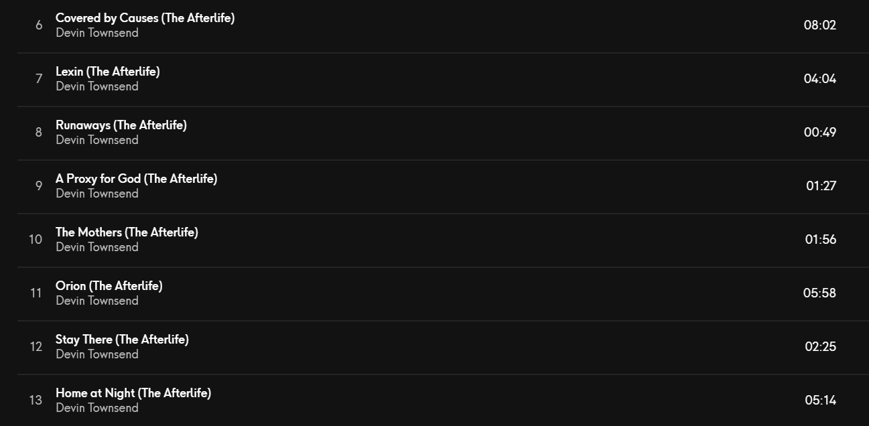This screenshot has height=426, width=869.
Task: Visit Devin Townsend link under Orion
Action: tap(97, 301)
